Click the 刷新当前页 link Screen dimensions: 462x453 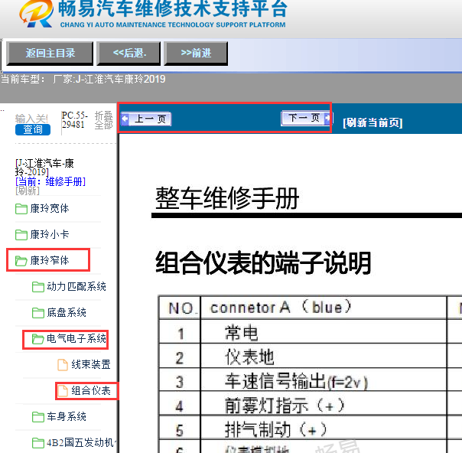tap(373, 122)
